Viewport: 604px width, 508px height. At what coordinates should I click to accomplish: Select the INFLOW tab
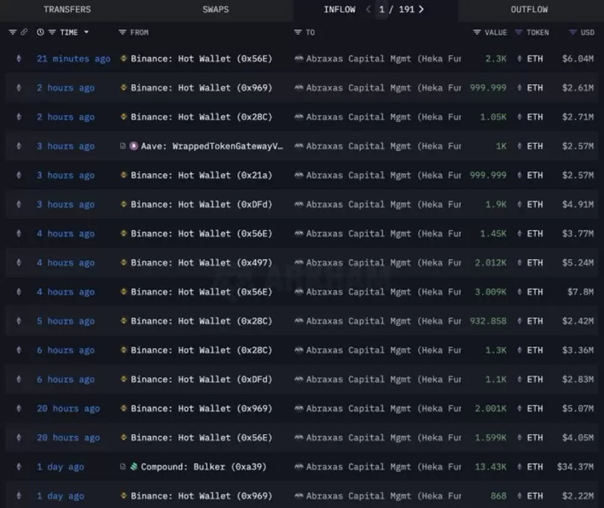click(339, 10)
